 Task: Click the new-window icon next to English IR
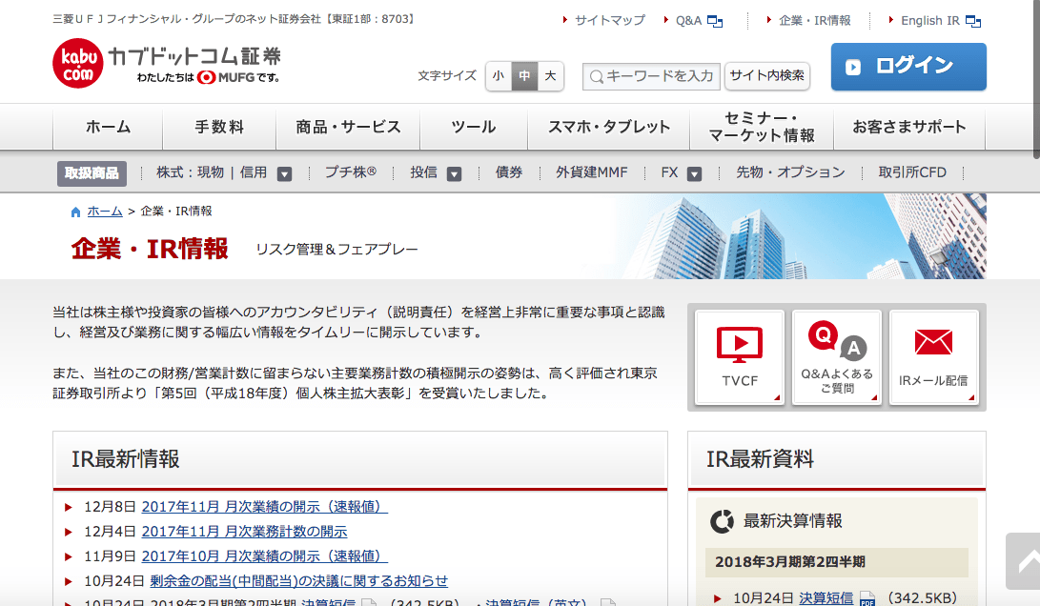pyautogui.click(x=972, y=21)
